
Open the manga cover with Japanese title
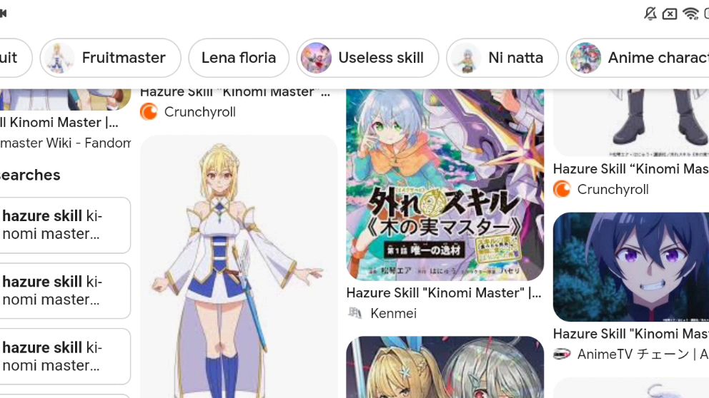pos(445,185)
